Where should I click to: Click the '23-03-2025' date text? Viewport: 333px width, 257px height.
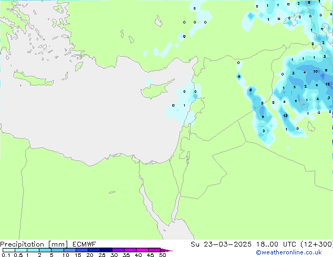click(227, 244)
